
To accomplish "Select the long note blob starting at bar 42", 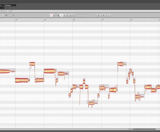I will (50, 71).
